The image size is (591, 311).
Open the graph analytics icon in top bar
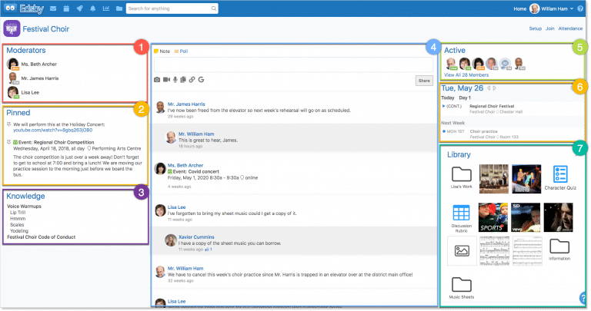(x=106, y=8)
